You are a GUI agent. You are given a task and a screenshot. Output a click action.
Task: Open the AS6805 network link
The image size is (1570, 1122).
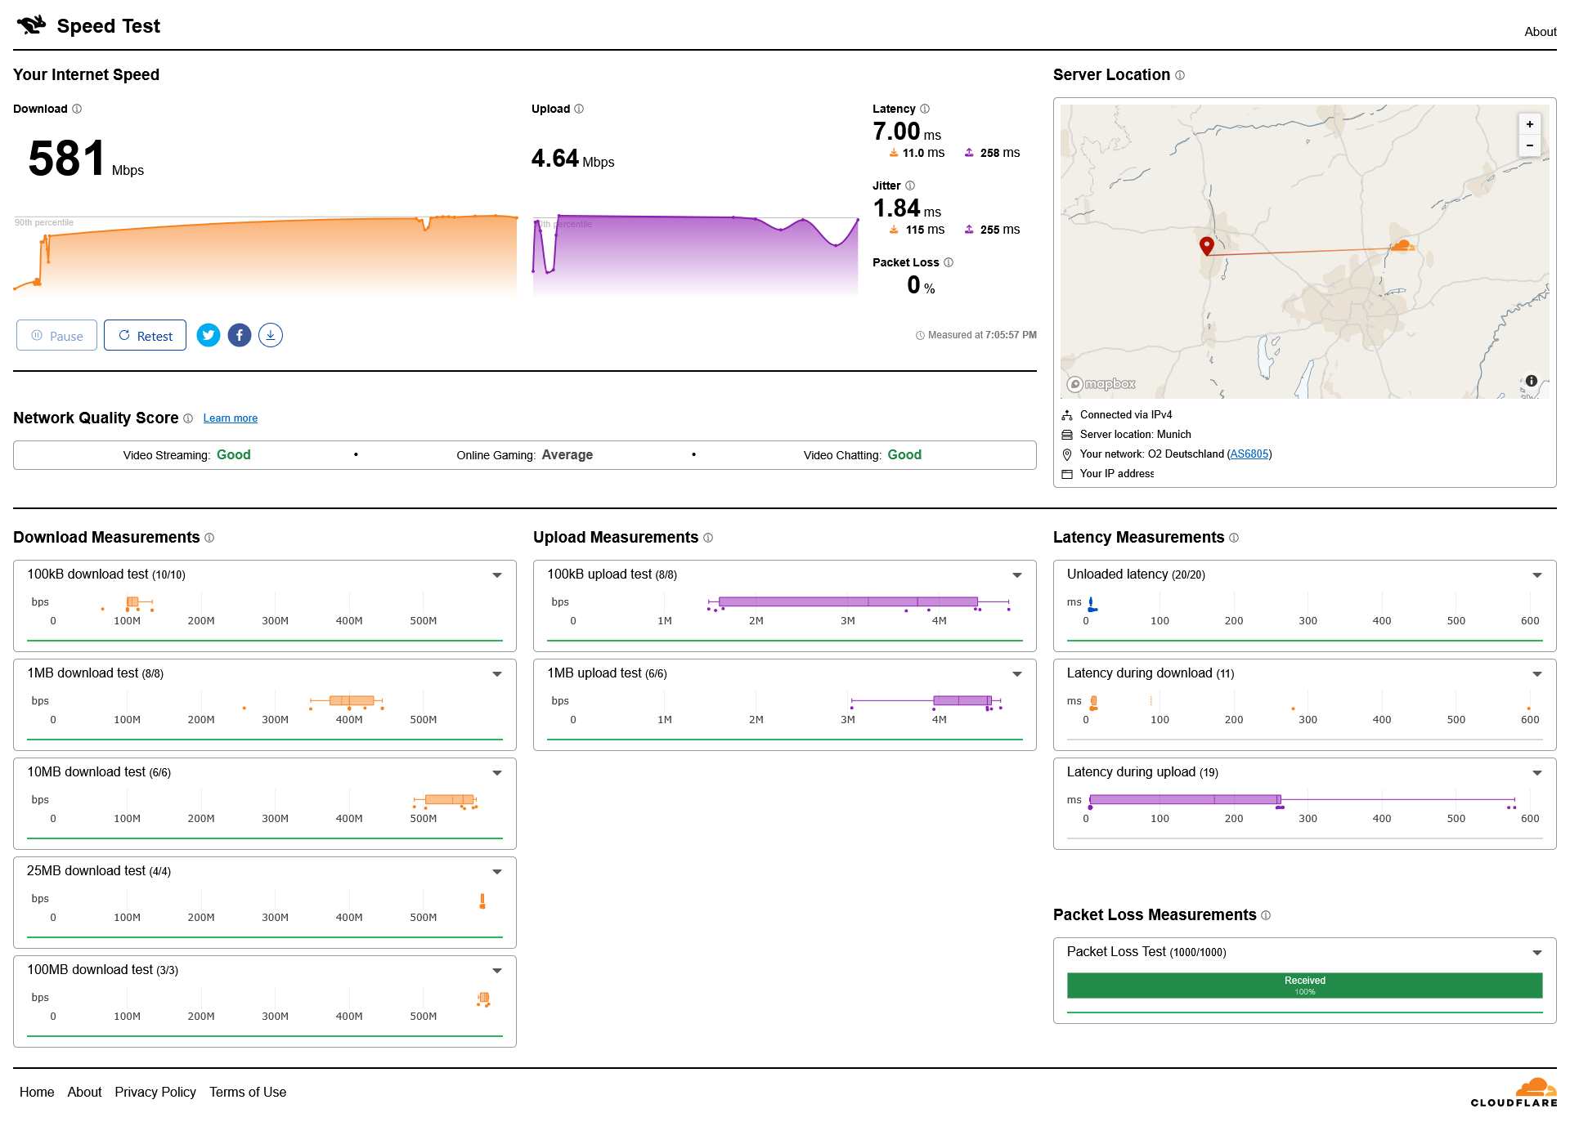(x=1249, y=454)
